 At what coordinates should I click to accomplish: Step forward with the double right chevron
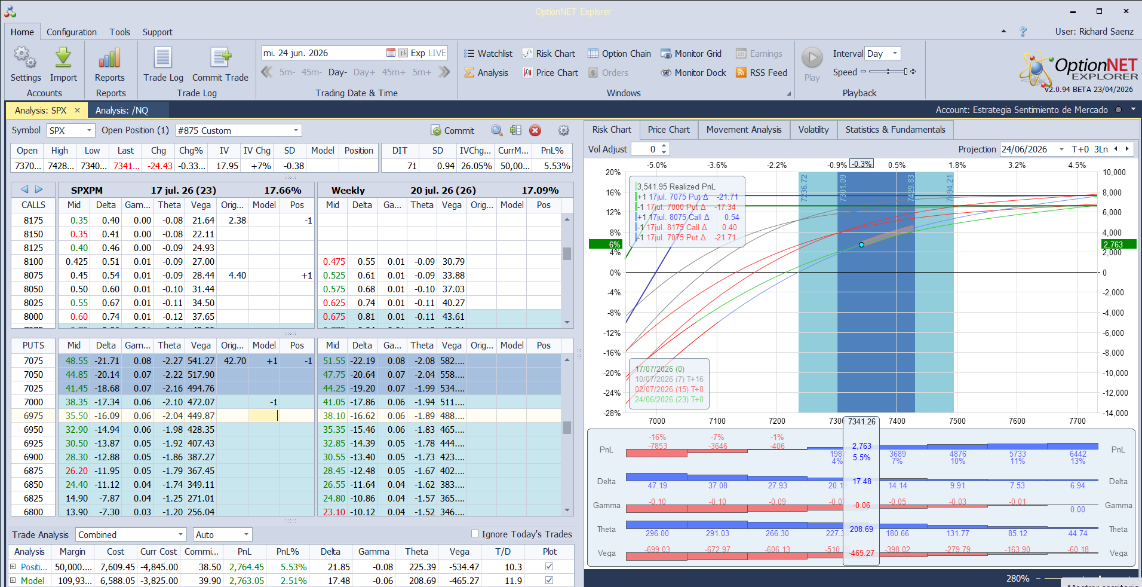pos(444,72)
